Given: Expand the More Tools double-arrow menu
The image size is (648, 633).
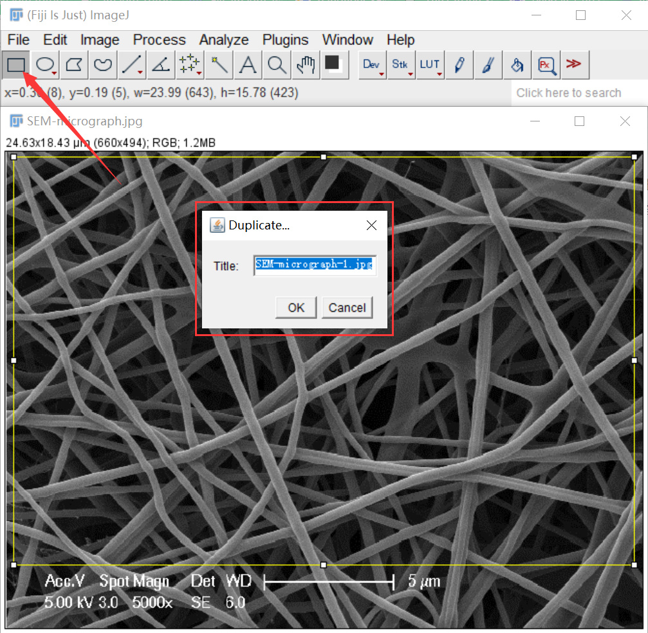Looking at the screenshot, I should point(573,64).
